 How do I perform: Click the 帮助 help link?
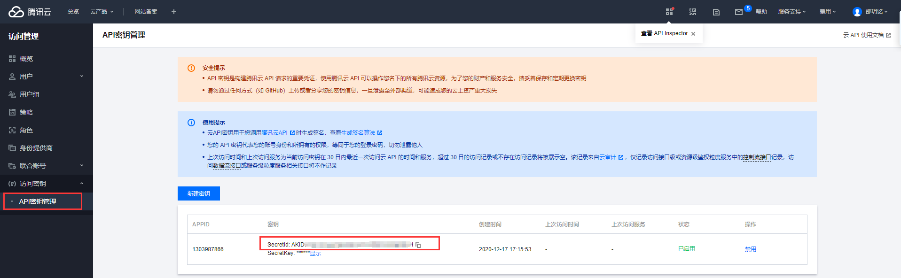[761, 12]
